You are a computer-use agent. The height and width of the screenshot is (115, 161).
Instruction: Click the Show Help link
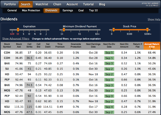pos(154,19)
